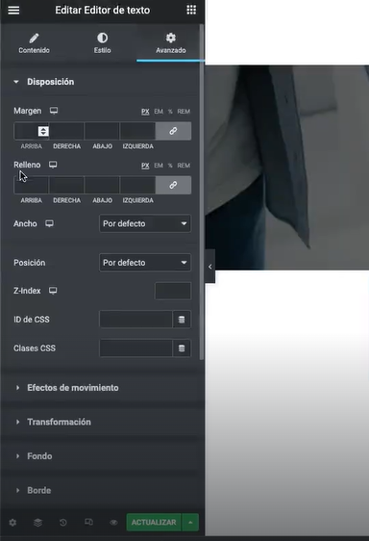This screenshot has height=541, width=369.
Task: Click the Relleno IZQUIERDA input field
Action: [137, 185]
